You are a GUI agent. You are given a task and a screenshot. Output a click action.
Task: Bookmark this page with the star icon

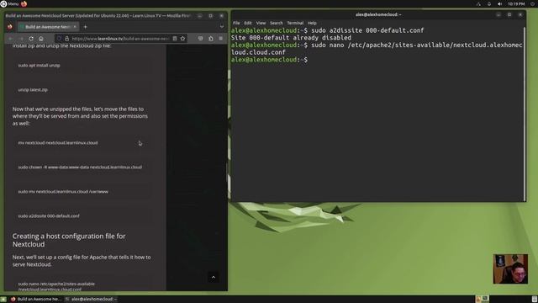tap(183, 39)
